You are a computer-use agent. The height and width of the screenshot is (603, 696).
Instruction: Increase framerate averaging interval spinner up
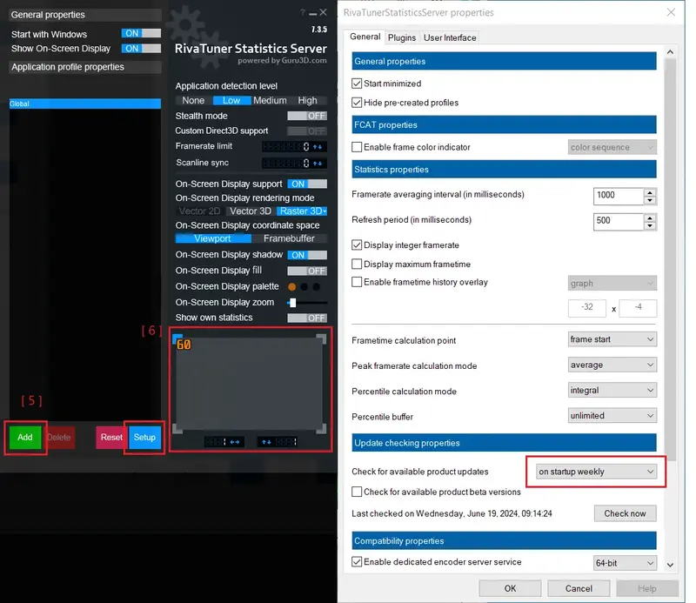point(650,192)
